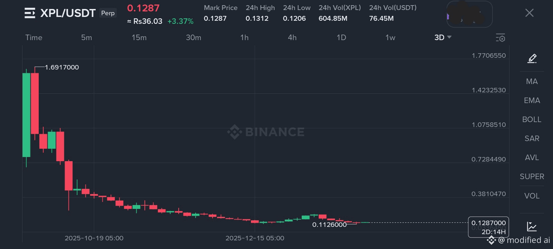Select the drawing pencil tool

[x=532, y=58]
